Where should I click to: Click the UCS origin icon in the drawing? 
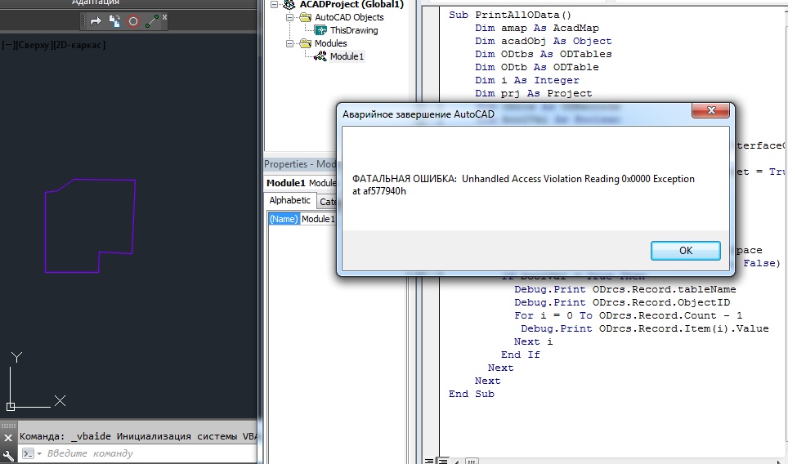point(11,406)
